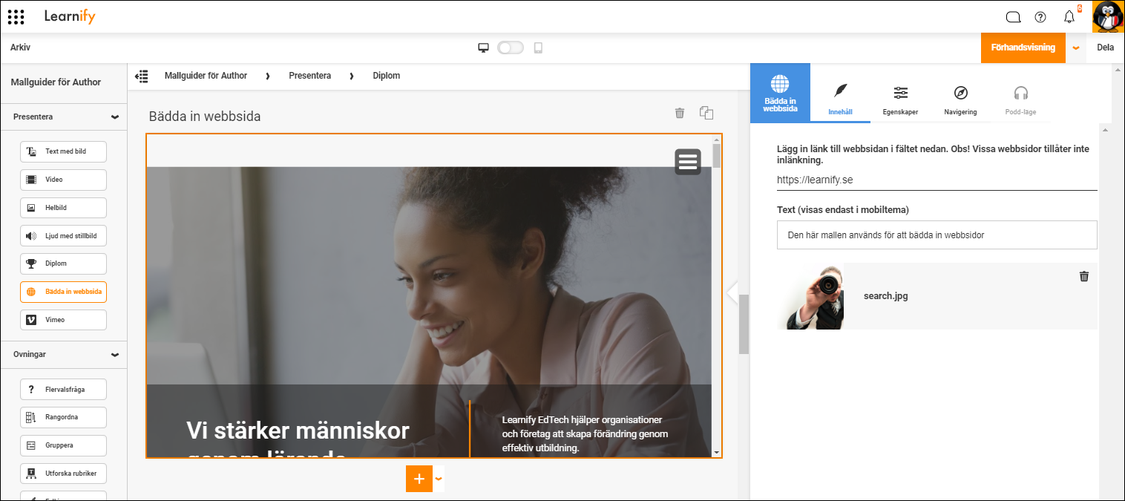This screenshot has width=1125, height=501.
Task: Click the embedded page scrollbar down arrow
Action: point(716,452)
